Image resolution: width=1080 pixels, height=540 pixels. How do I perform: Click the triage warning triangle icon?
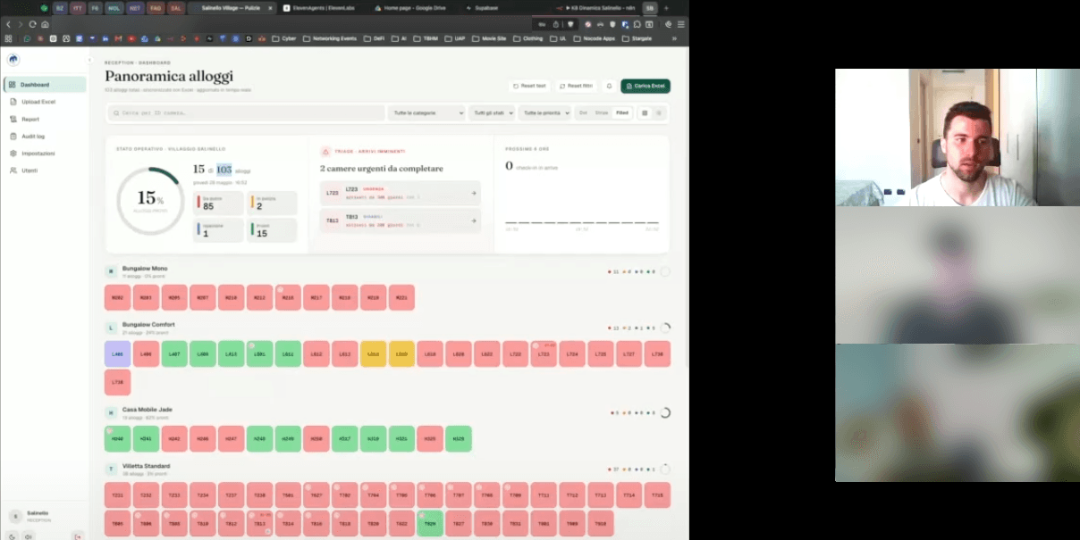pos(325,151)
